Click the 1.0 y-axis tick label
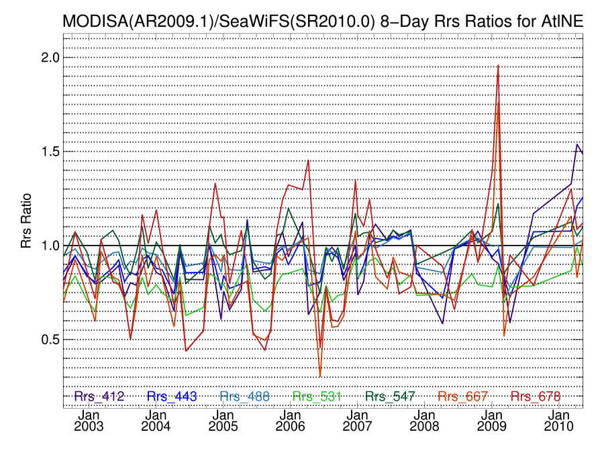The image size is (604, 453). (x=50, y=246)
